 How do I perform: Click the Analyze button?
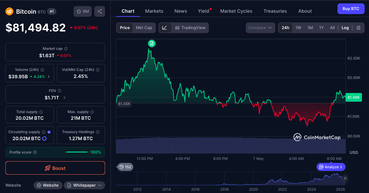tap(331, 167)
